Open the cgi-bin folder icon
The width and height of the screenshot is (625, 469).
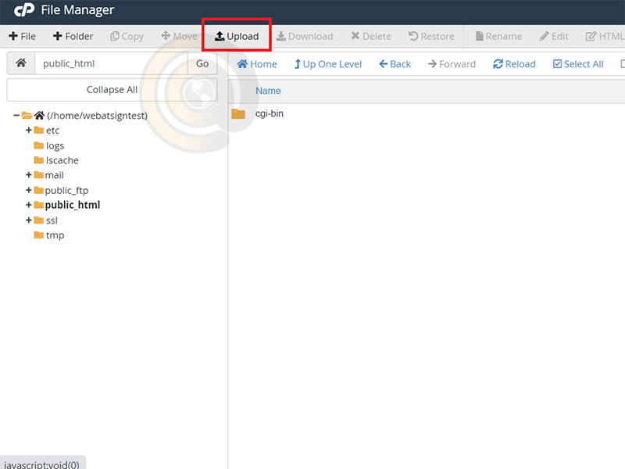point(238,114)
